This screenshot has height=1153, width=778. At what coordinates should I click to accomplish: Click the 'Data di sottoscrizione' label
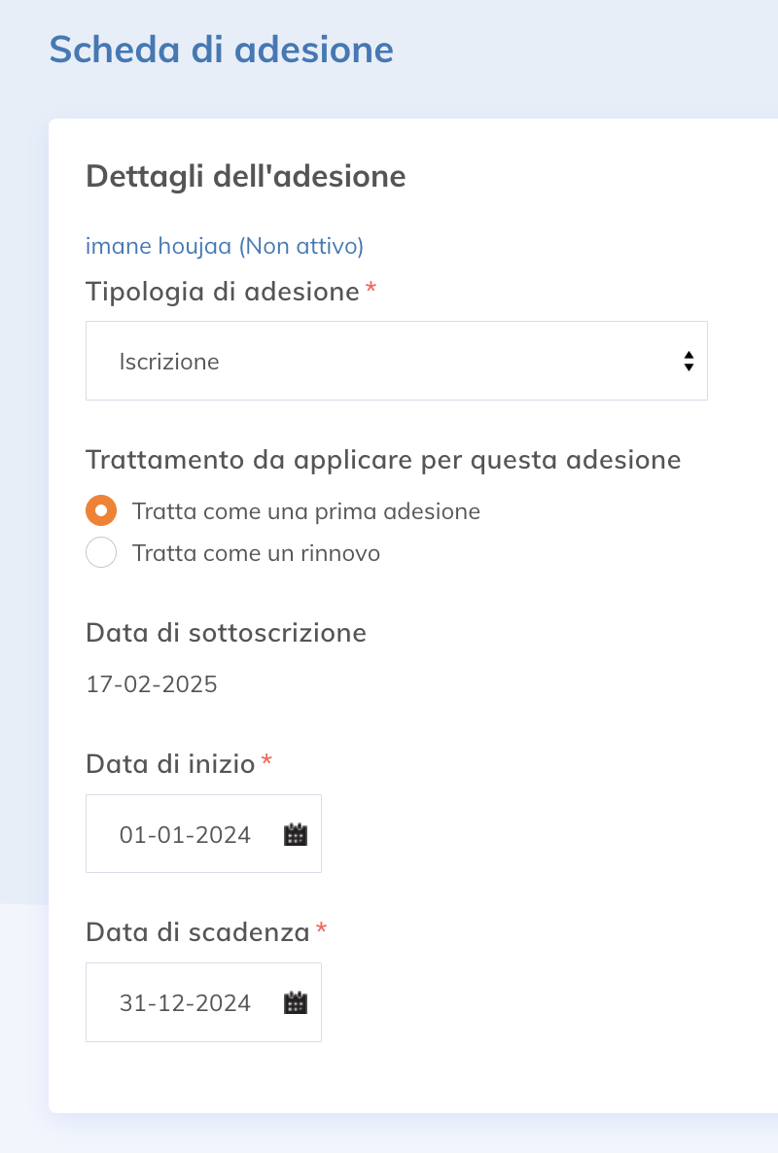(226, 633)
